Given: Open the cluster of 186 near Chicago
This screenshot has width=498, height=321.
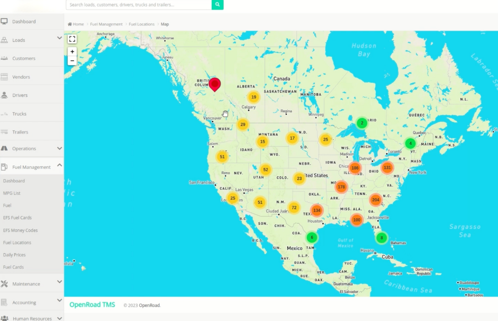Looking at the screenshot, I should coord(355,168).
